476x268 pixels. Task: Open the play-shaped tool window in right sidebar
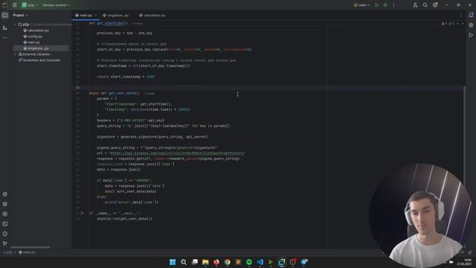471,35
